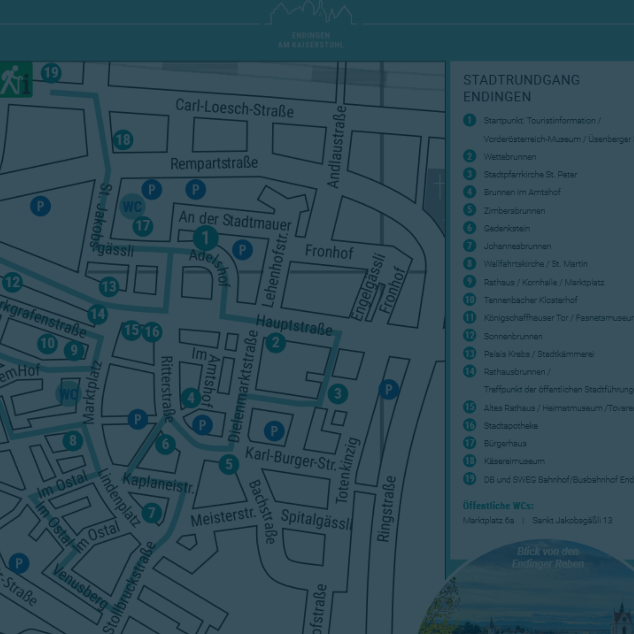
Task: Select map marker 3 at the church
Action: click(338, 394)
